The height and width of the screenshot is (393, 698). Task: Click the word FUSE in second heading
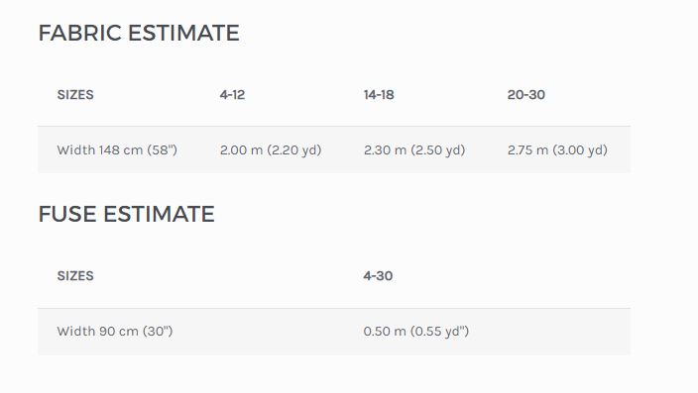[67, 214]
